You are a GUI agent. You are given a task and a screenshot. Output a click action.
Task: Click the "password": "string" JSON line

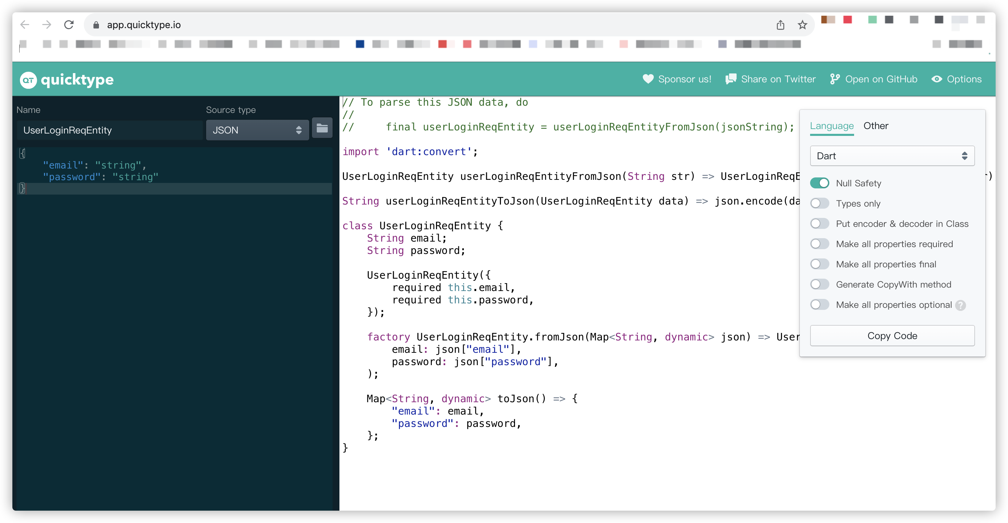[x=101, y=177]
